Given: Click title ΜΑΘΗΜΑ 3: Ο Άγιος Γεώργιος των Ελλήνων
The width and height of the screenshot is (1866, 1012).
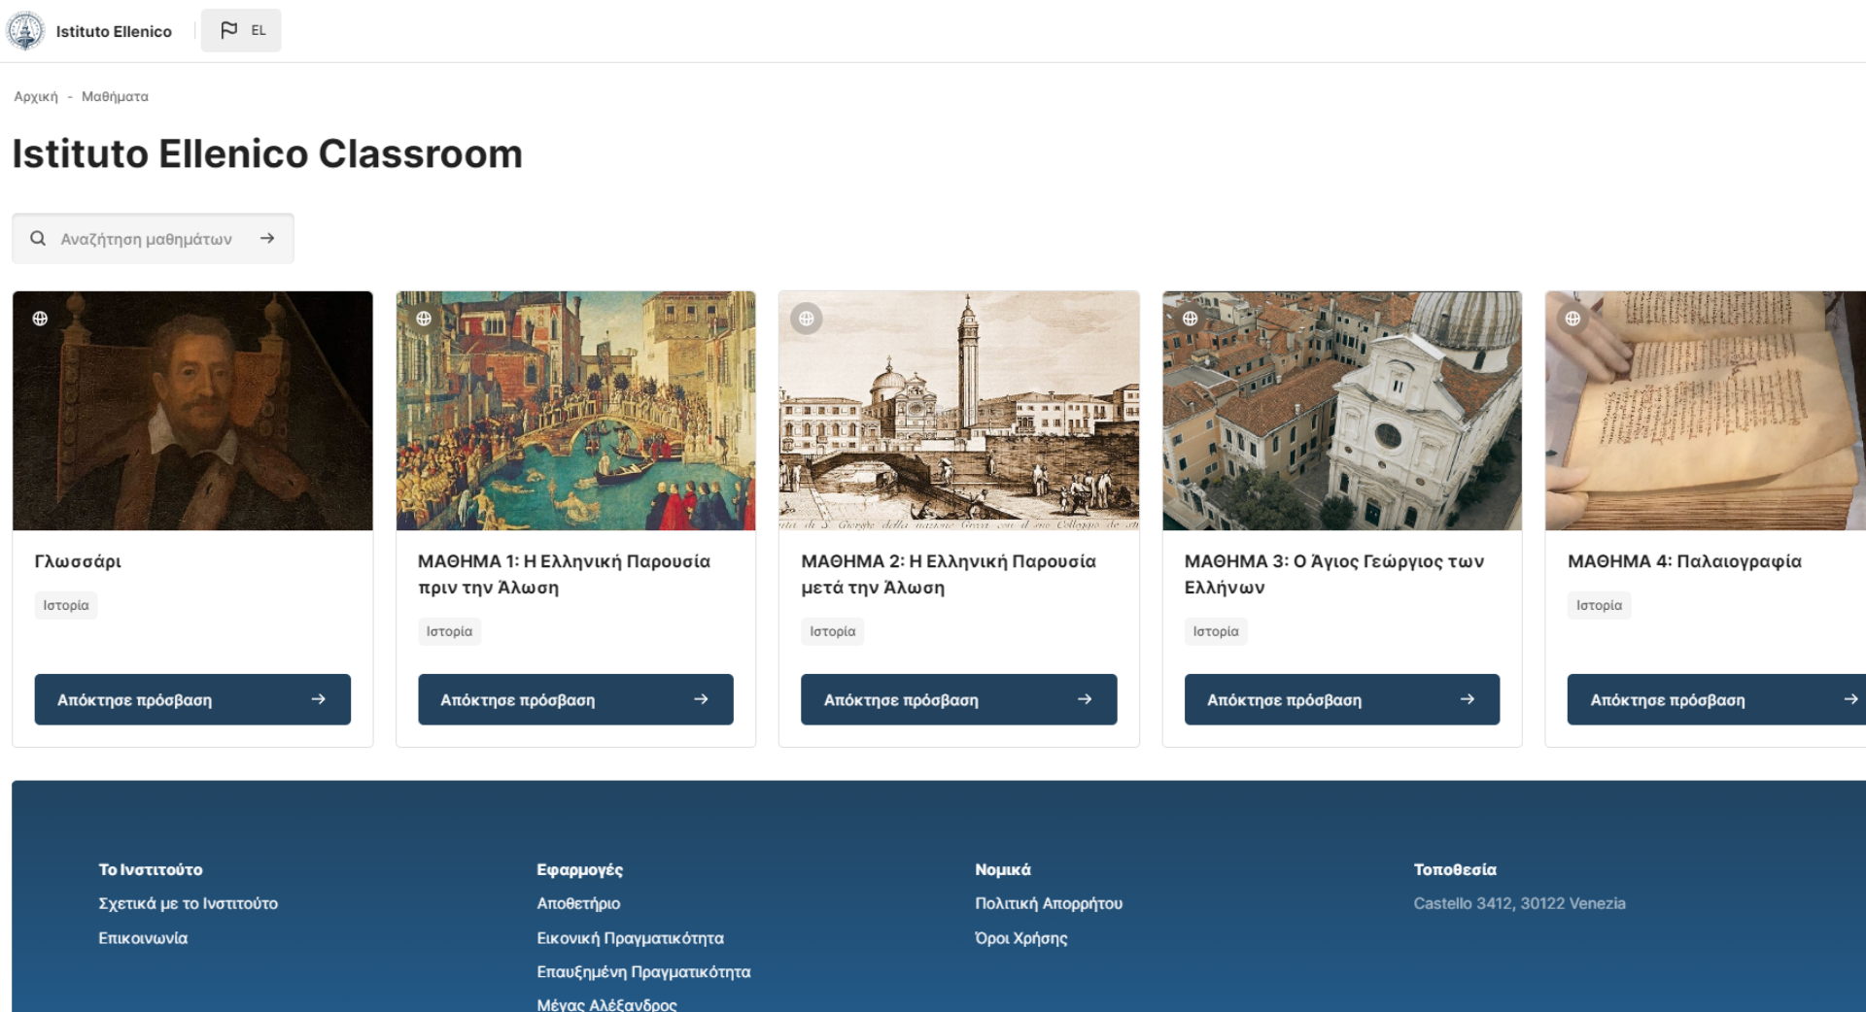Looking at the screenshot, I should coord(1333,574).
